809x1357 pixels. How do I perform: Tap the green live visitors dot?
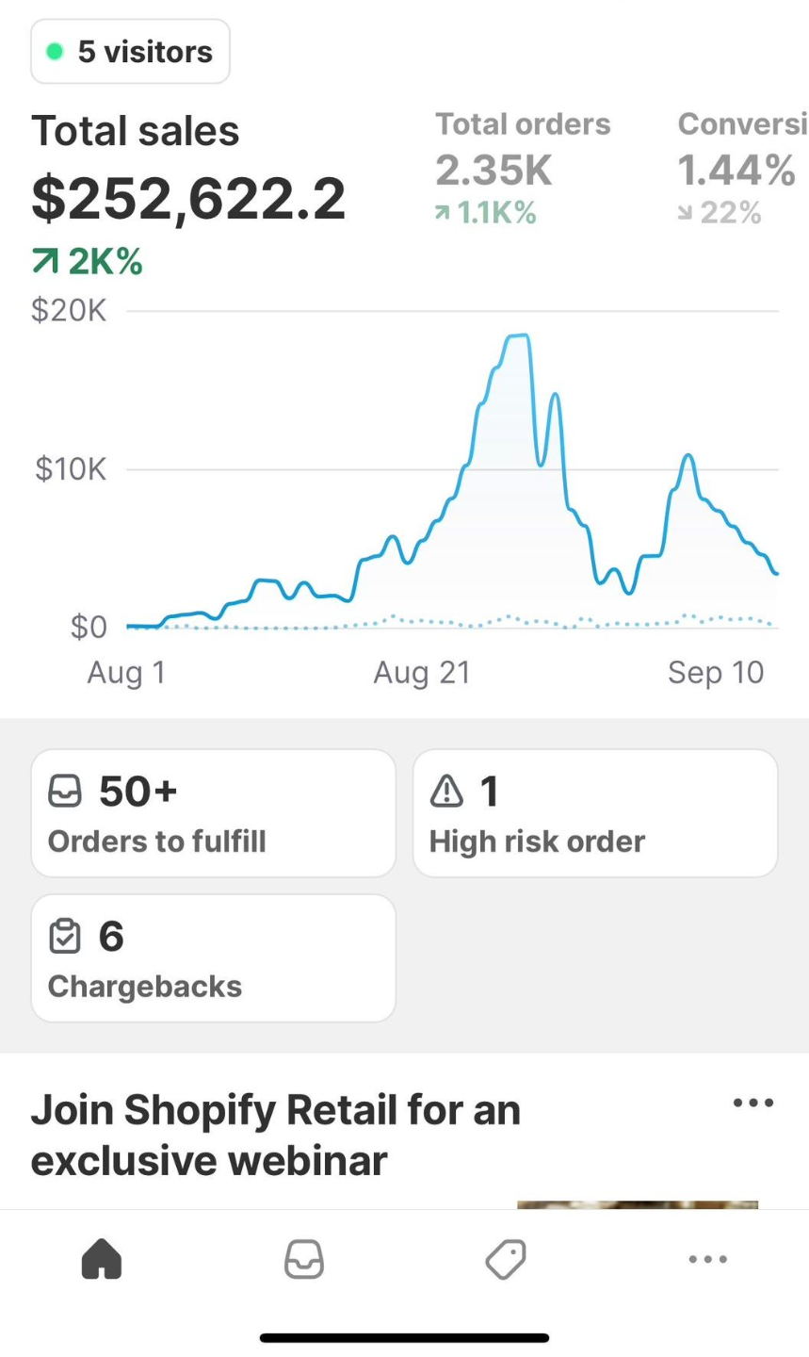coord(55,52)
